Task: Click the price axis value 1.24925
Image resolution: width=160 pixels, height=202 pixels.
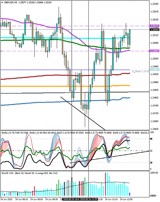Action: [x=155, y=74]
